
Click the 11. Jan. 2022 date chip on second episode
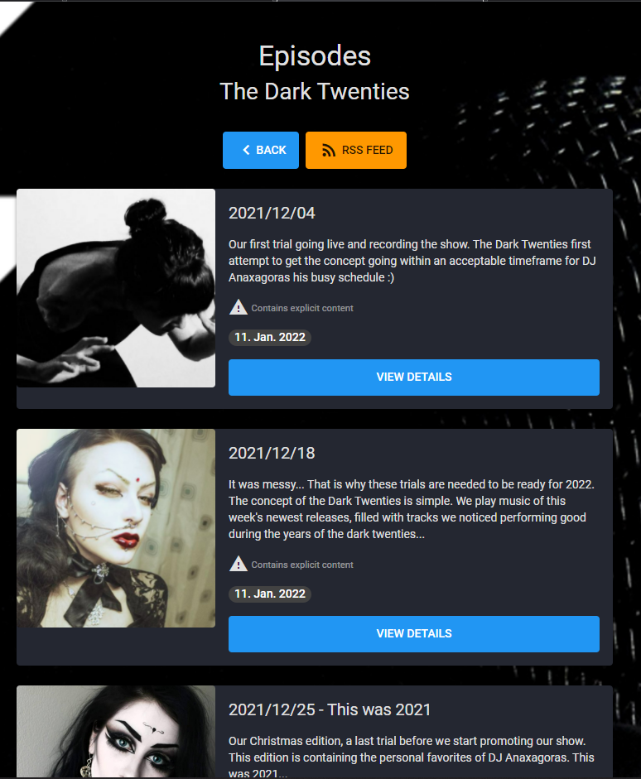click(270, 594)
